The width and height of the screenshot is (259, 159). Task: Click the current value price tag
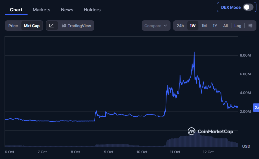(256, 108)
